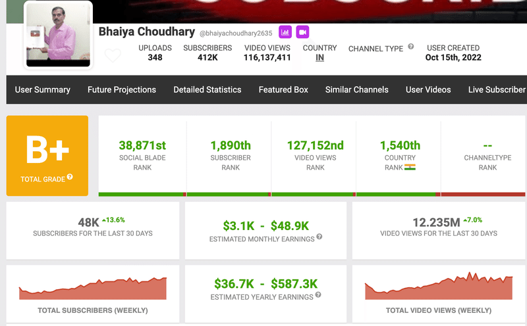Open the Detailed Statistics tab
The image size is (527, 326).
pyautogui.click(x=208, y=89)
